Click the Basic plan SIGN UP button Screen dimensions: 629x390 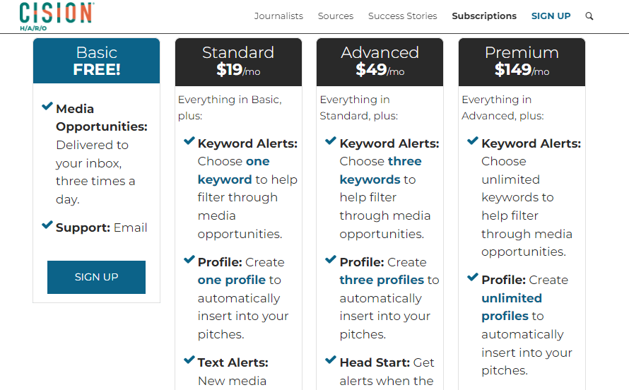click(96, 277)
